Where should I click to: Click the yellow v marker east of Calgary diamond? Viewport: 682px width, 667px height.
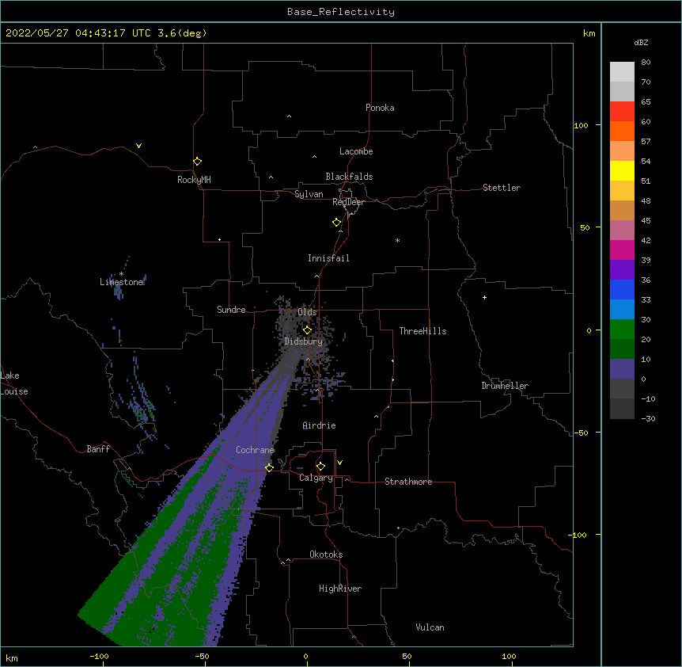339,463
